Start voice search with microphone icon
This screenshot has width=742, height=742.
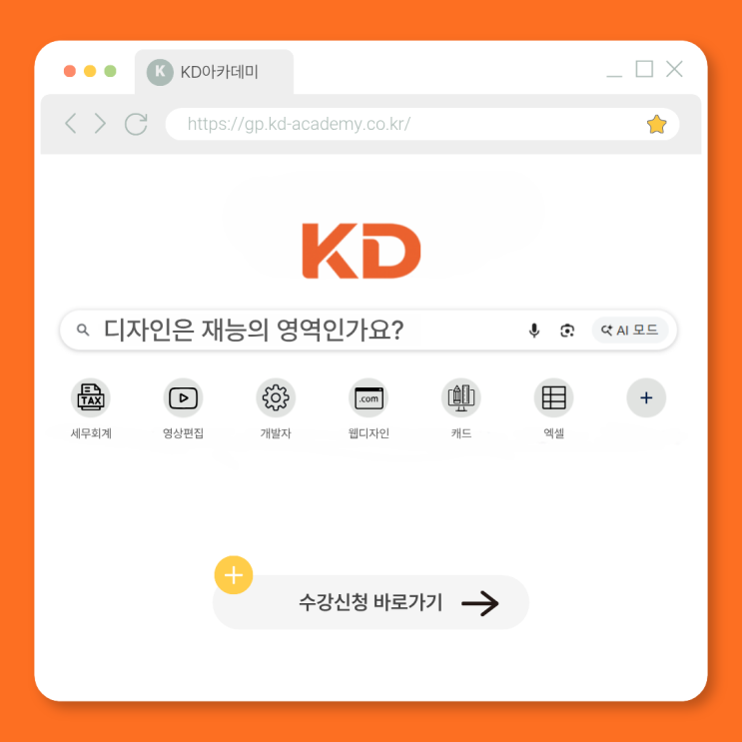coord(534,331)
